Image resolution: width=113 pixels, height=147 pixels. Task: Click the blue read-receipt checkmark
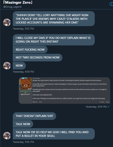pyautogui.click(x=109, y=107)
